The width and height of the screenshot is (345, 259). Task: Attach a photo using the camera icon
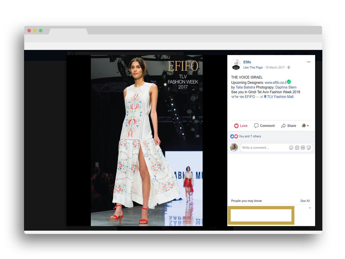tap(297, 148)
